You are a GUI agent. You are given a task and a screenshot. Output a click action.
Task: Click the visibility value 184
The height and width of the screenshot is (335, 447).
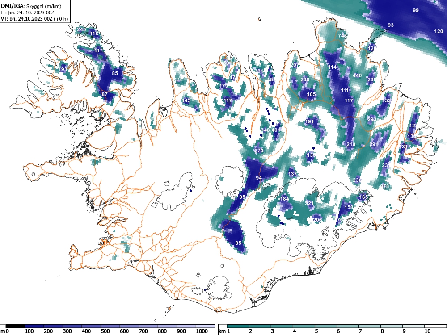[x=284, y=199]
